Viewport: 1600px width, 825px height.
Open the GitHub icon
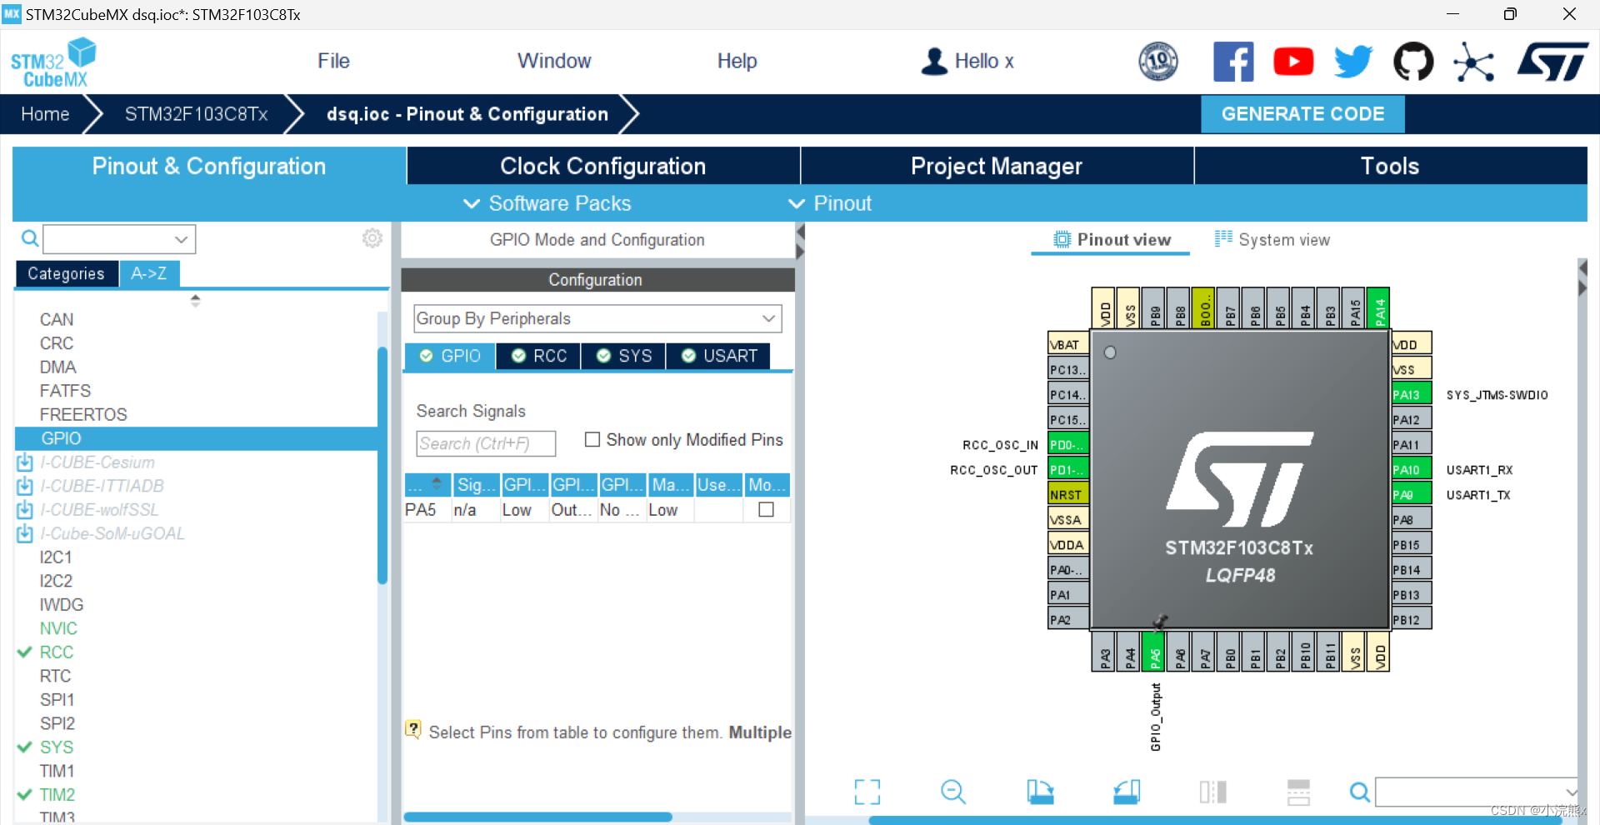tap(1413, 62)
